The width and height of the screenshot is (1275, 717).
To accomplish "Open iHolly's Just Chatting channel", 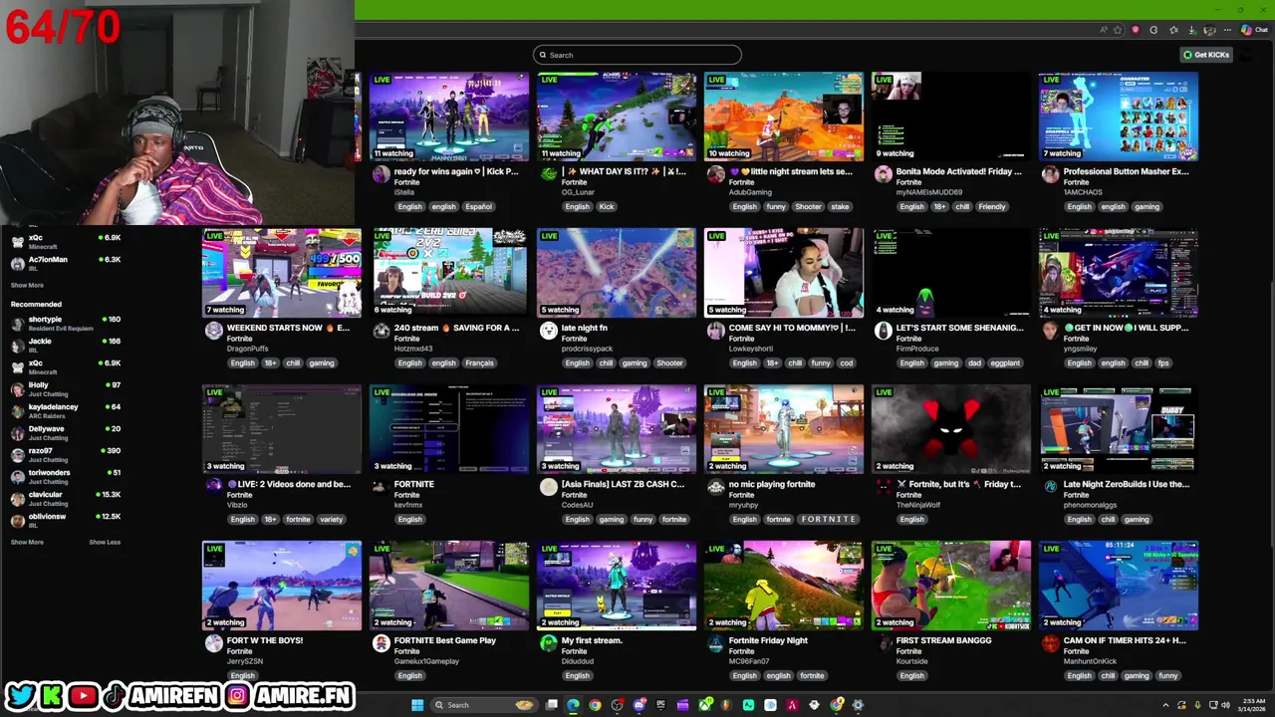I will [65, 388].
